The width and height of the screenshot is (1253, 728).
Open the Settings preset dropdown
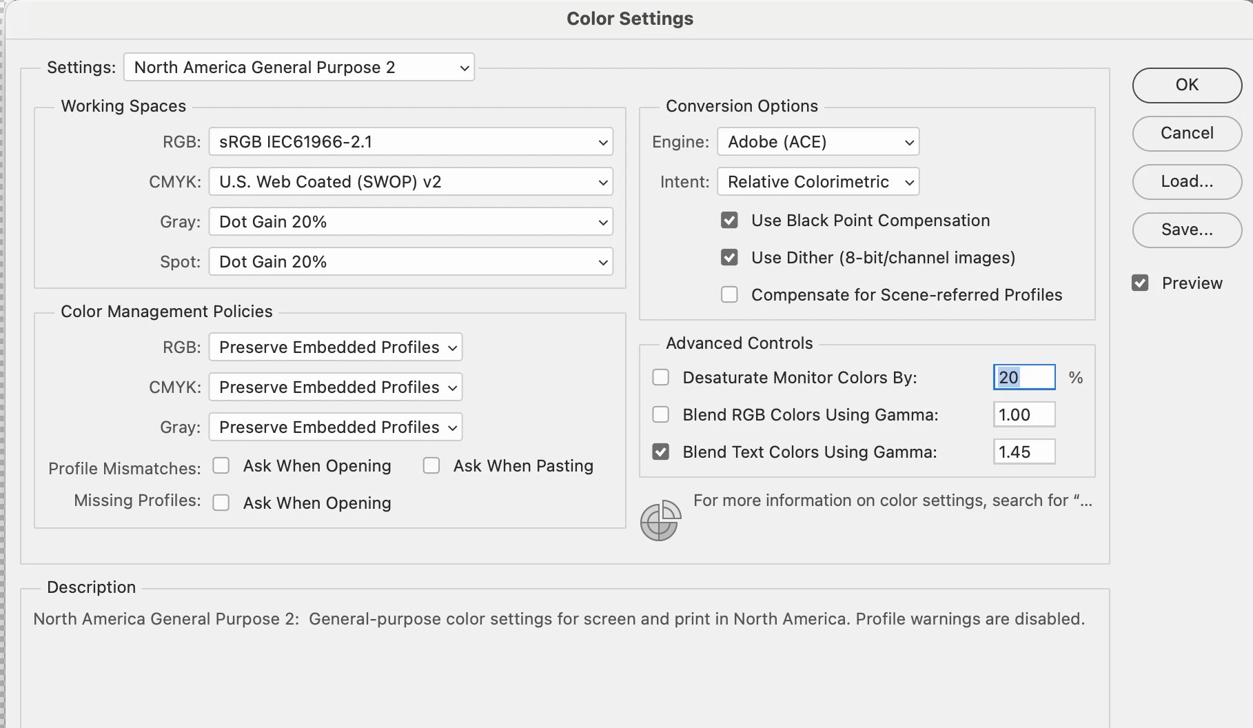[299, 68]
